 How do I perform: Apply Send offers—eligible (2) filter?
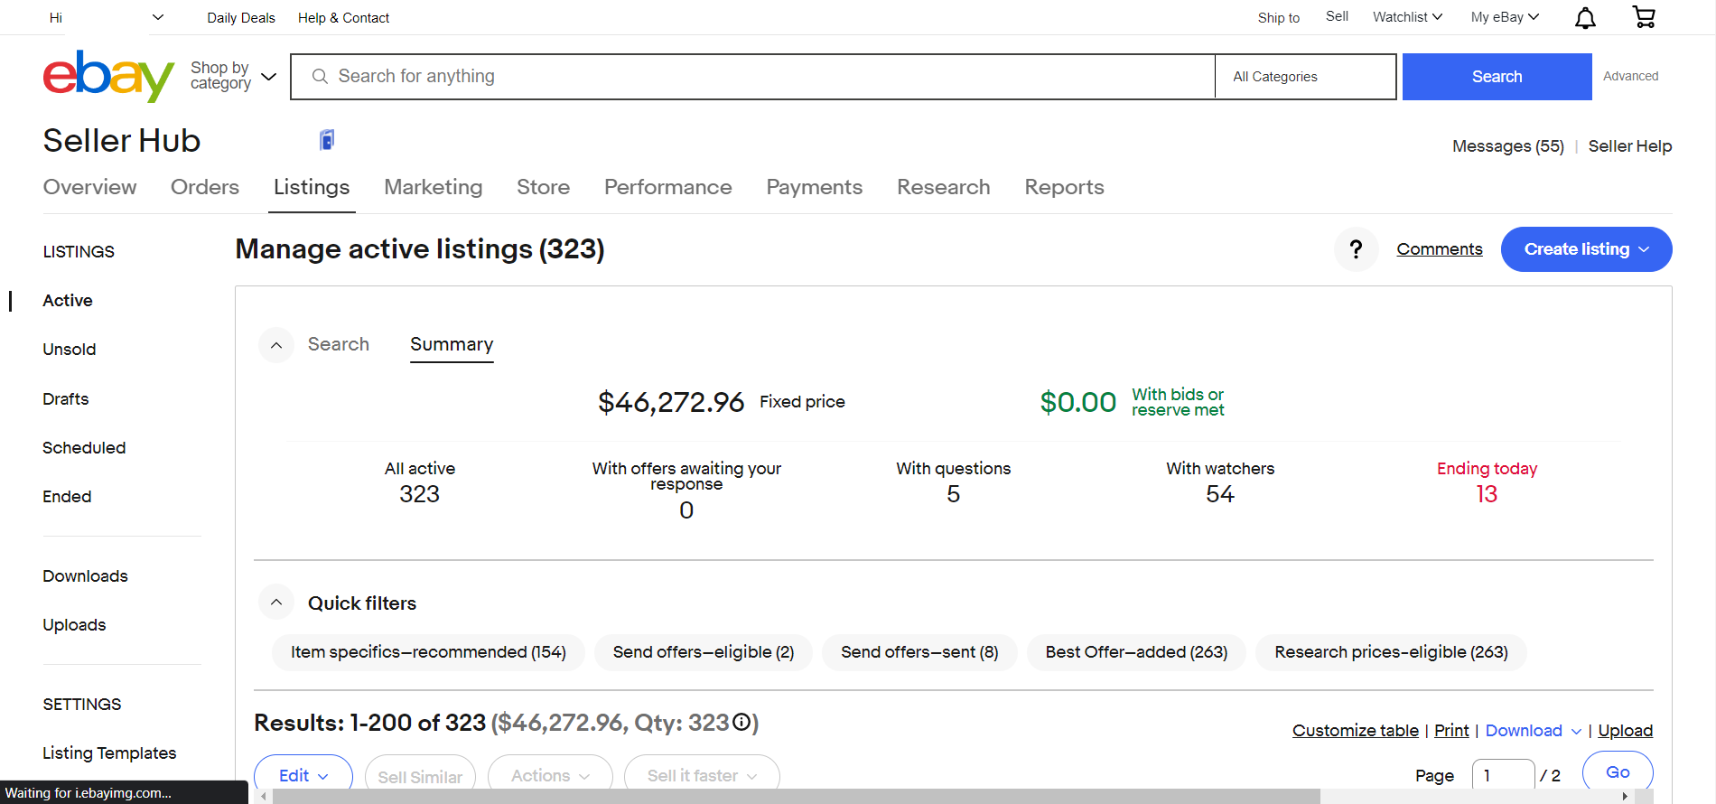tap(704, 652)
